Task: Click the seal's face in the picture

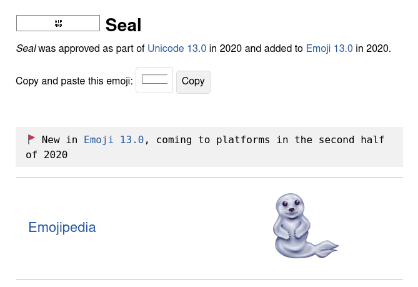Action: 291,206
